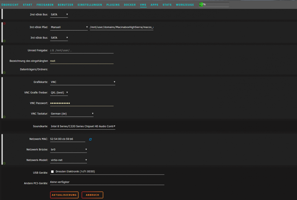The image size is (297, 200).
Task: Open the 2nd vDisk Bus dropdown
Action: [x=59, y=14]
